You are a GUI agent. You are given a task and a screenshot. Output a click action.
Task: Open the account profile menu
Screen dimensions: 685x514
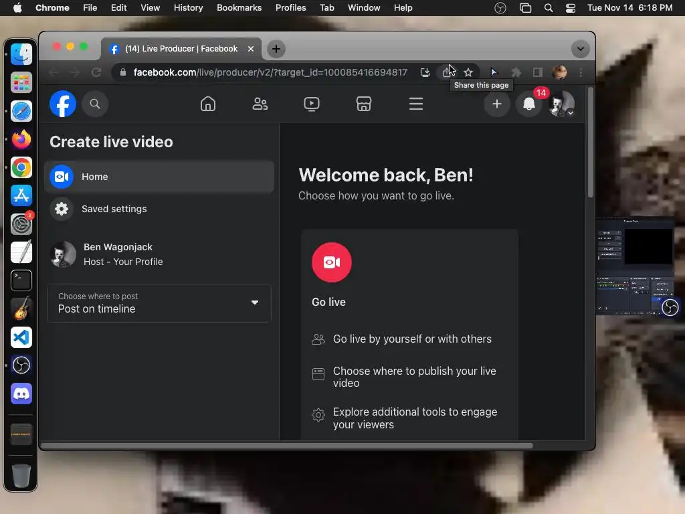[561, 104]
